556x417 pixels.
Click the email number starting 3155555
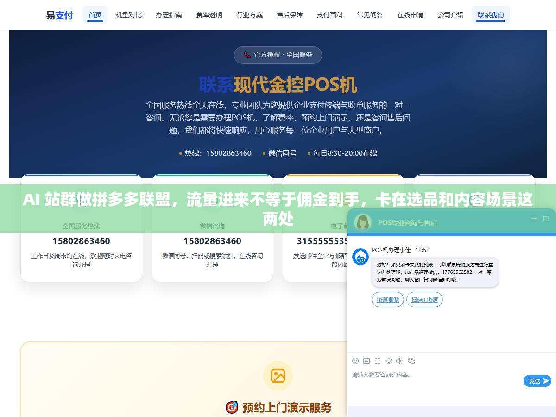pyautogui.click(x=322, y=241)
